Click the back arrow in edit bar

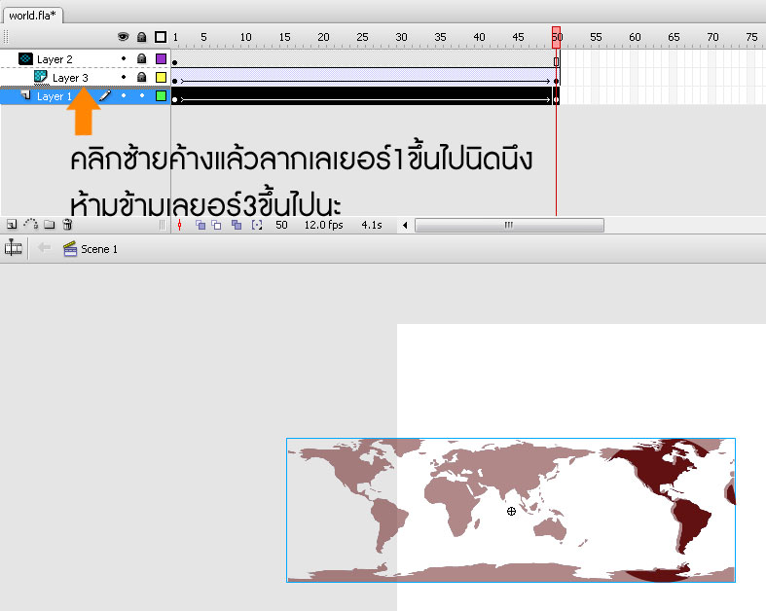pyautogui.click(x=45, y=248)
